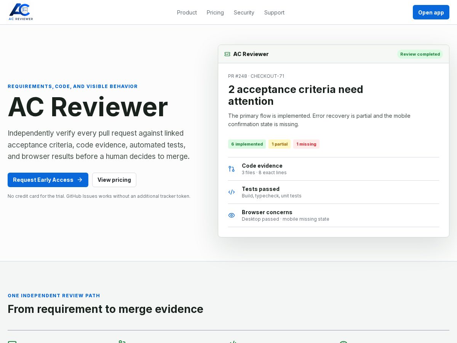This screenshot has height=343, width=457.
Task: Click 'REQUIREMENTS, CODE, AND VISIBLE BEHAVIOR' label
Action: tap(73, 87)
